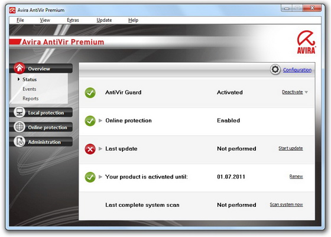The height and width of the screenshot is (237, 331).
Task: Click the AntiVir Guard label
Action: [124, 92]
